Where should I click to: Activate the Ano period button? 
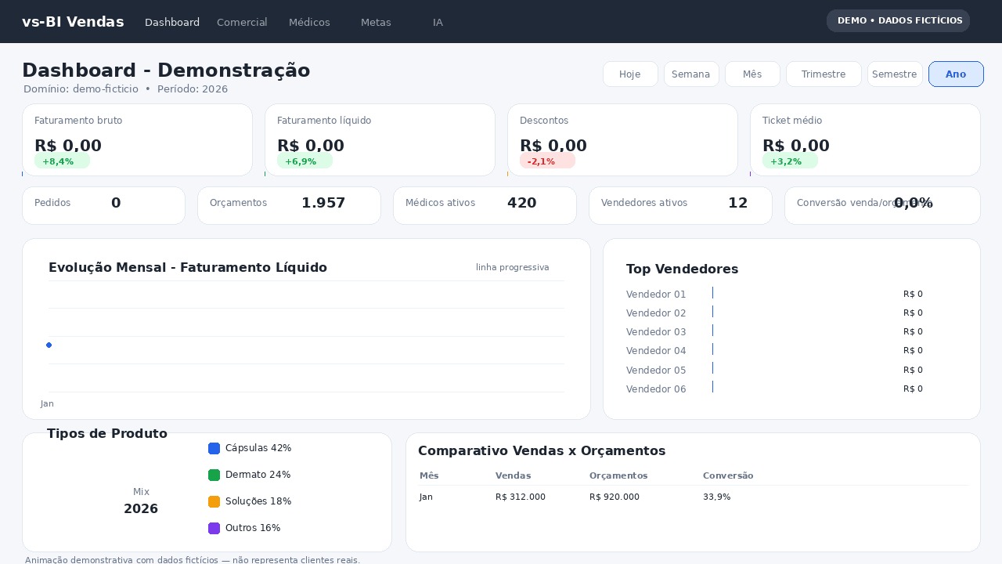point(956,74)
